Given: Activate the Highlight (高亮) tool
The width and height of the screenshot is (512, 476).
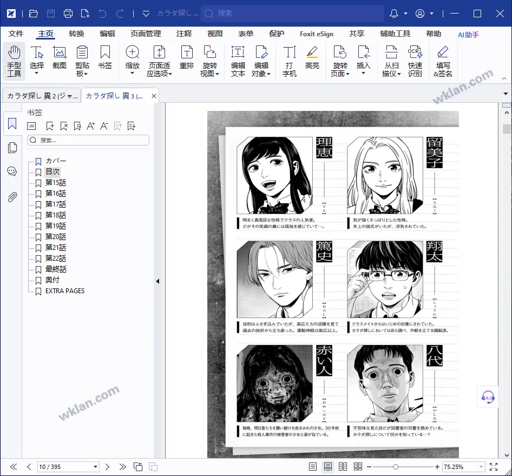Looking at the screenshot, I should tap(312, 57).
